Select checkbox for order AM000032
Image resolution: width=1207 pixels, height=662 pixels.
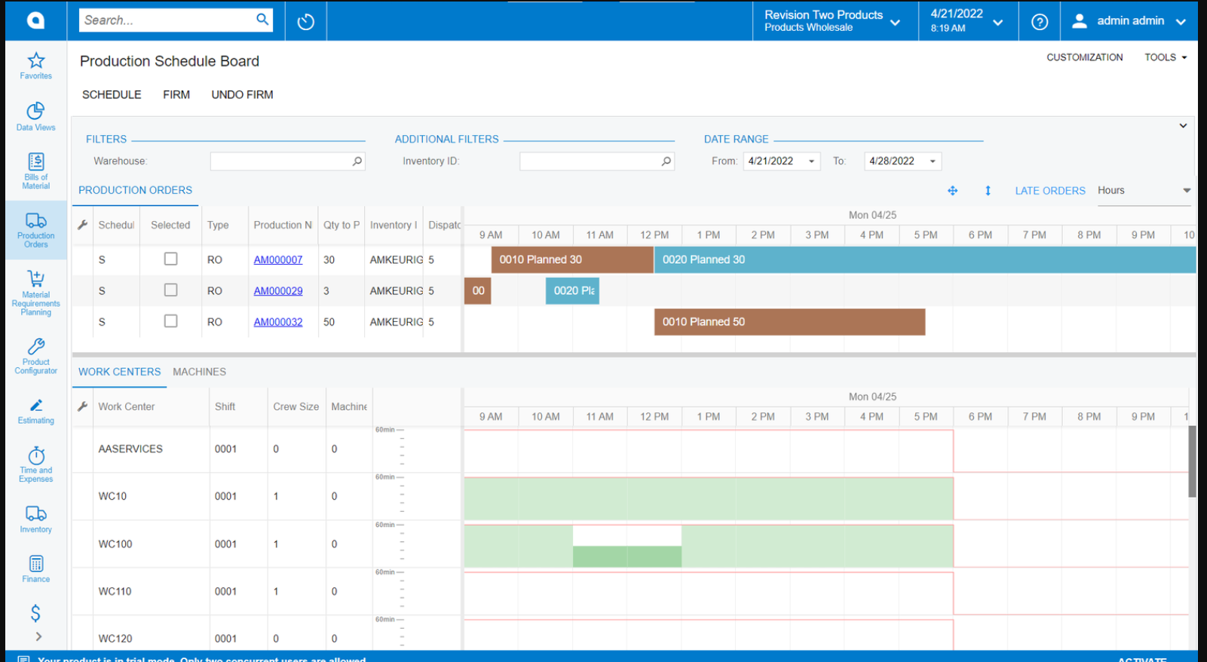point(171,321)
